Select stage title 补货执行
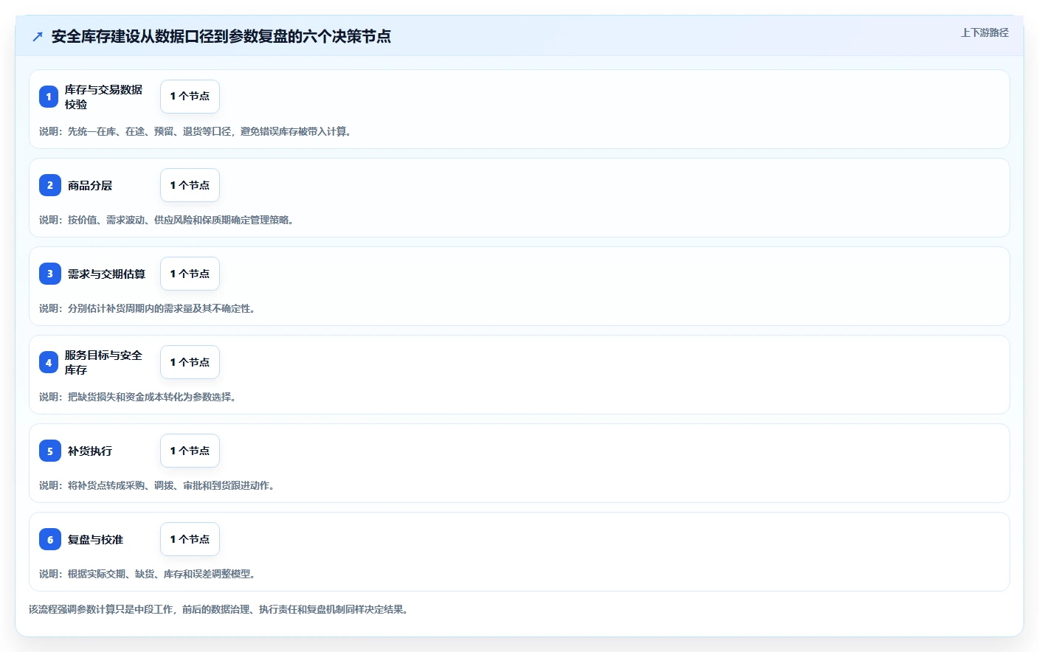The width and height of the screenshot is (1039, 652). click(x=90, y=451)
